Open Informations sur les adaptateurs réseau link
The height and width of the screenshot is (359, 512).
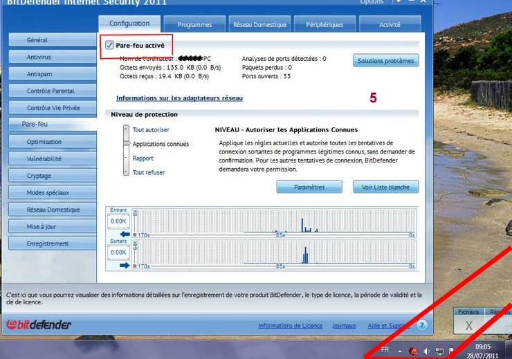click(179, 98)
